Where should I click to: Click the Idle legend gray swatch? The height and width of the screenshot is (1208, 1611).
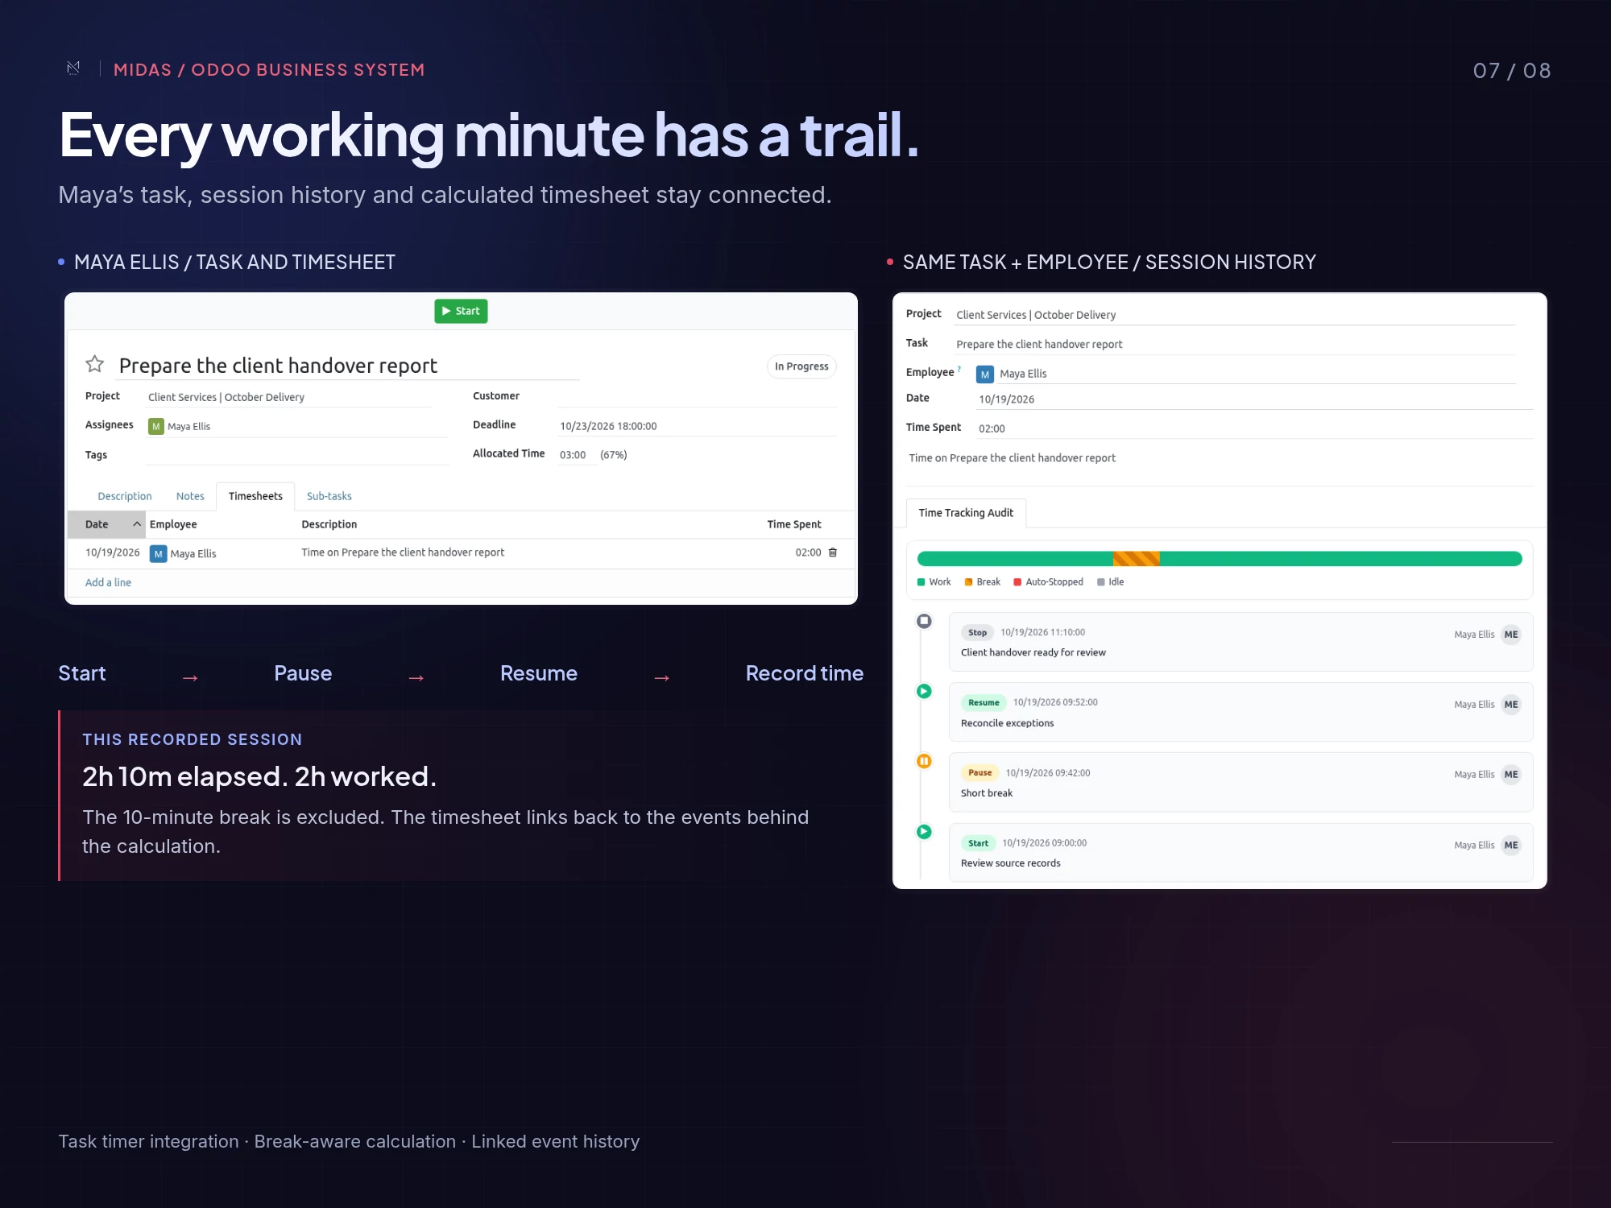pos(1101,582)
